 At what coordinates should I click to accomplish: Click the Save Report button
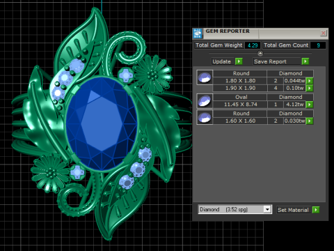click(276, 61)
